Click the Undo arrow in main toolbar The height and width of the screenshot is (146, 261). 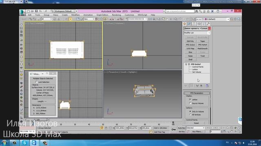pos(22,19)
